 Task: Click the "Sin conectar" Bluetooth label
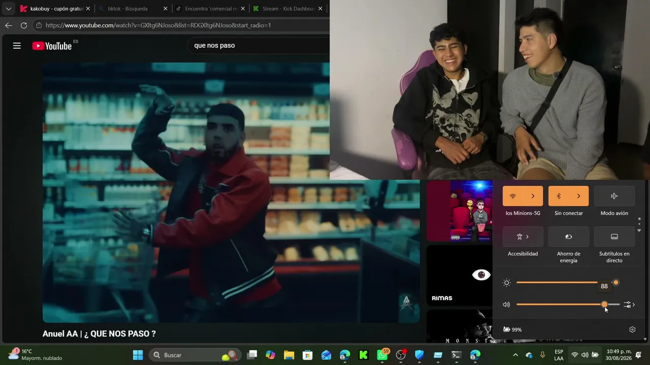pos(569,213)
